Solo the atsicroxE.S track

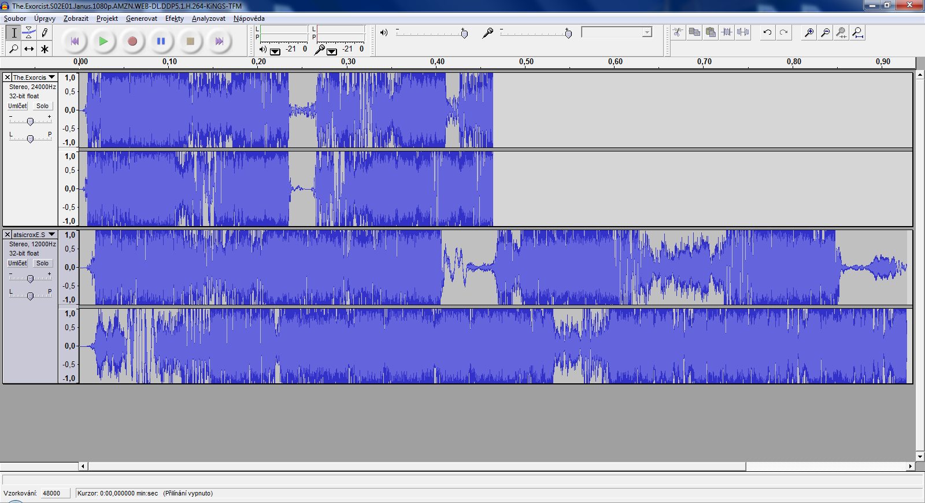[x=42, y=263]
